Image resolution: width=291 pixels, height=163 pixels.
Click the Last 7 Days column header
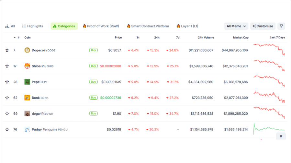pos(277,37)
